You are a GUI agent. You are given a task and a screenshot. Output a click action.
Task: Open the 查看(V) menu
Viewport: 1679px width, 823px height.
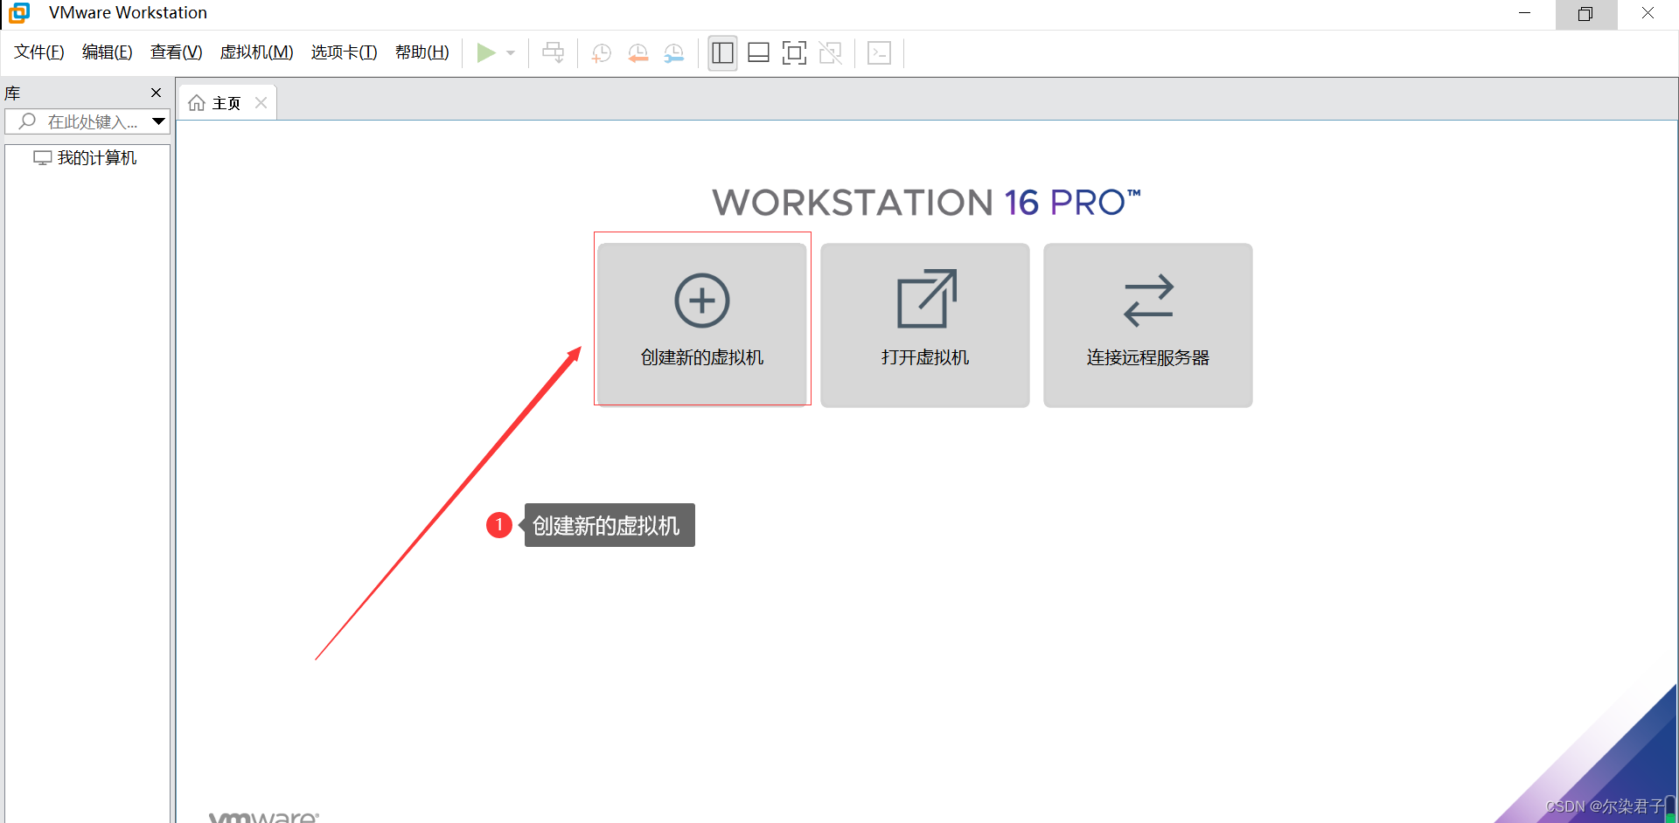coord(177,52)
